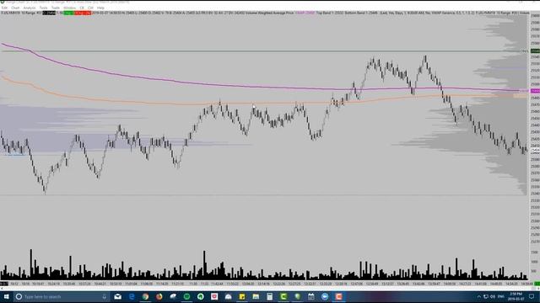Click the magenta VWAP price label

coord(535,91)
